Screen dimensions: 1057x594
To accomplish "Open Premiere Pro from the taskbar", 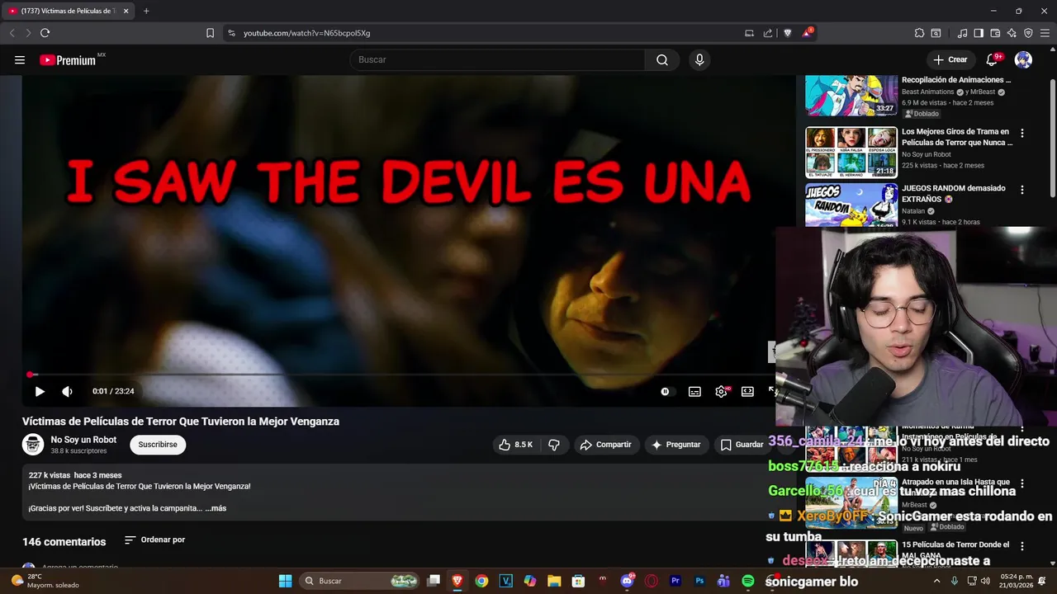I will pos(675,581).
